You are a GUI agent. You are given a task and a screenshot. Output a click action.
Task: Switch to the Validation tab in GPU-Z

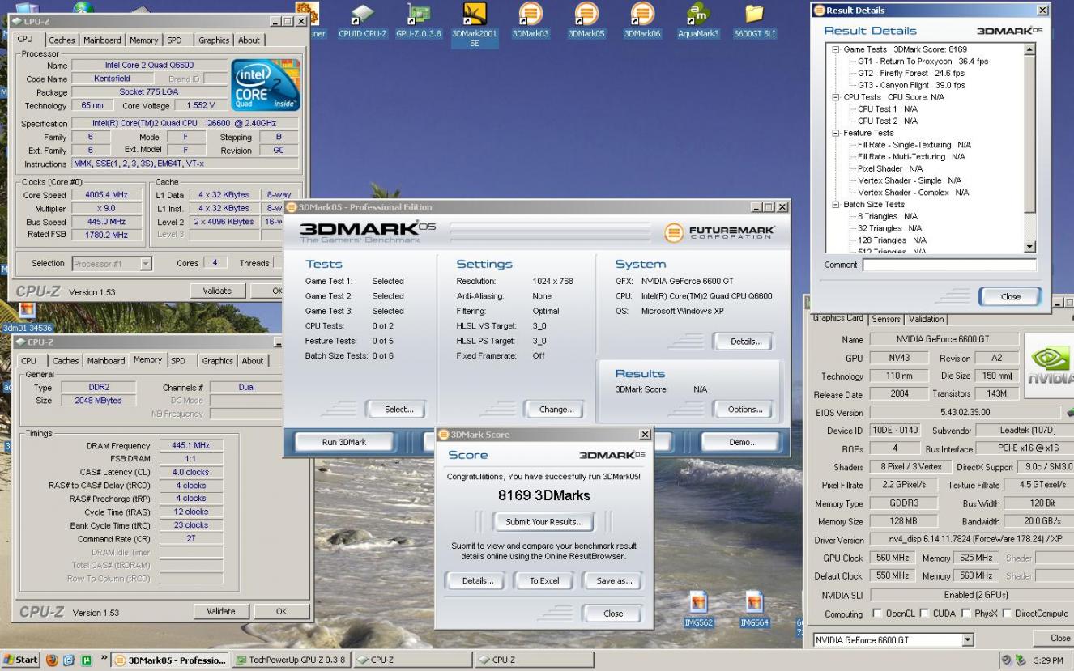click(927, 319)
